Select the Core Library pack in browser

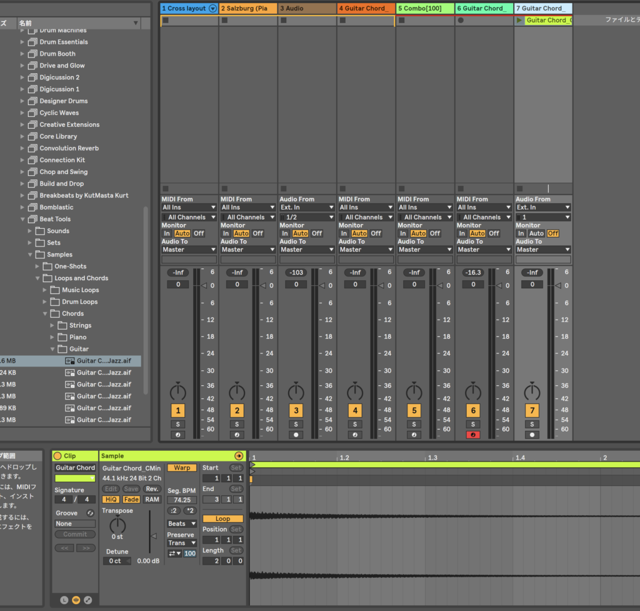[58, 136]
